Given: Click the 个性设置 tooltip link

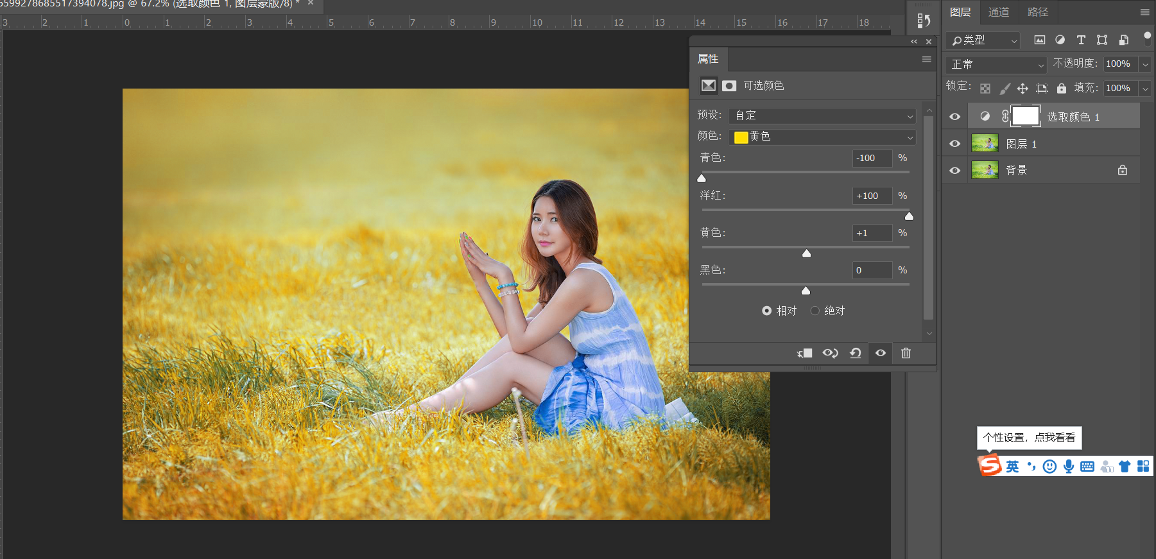Looking at the screenshot, I should pyautogui.click(x=1029, y=438).
